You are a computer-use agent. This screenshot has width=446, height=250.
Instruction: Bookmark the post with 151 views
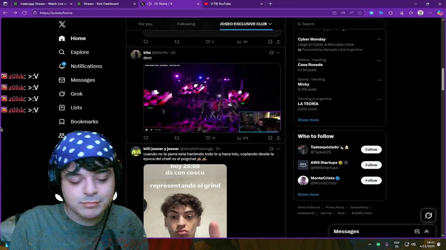(x=270, y=42)
